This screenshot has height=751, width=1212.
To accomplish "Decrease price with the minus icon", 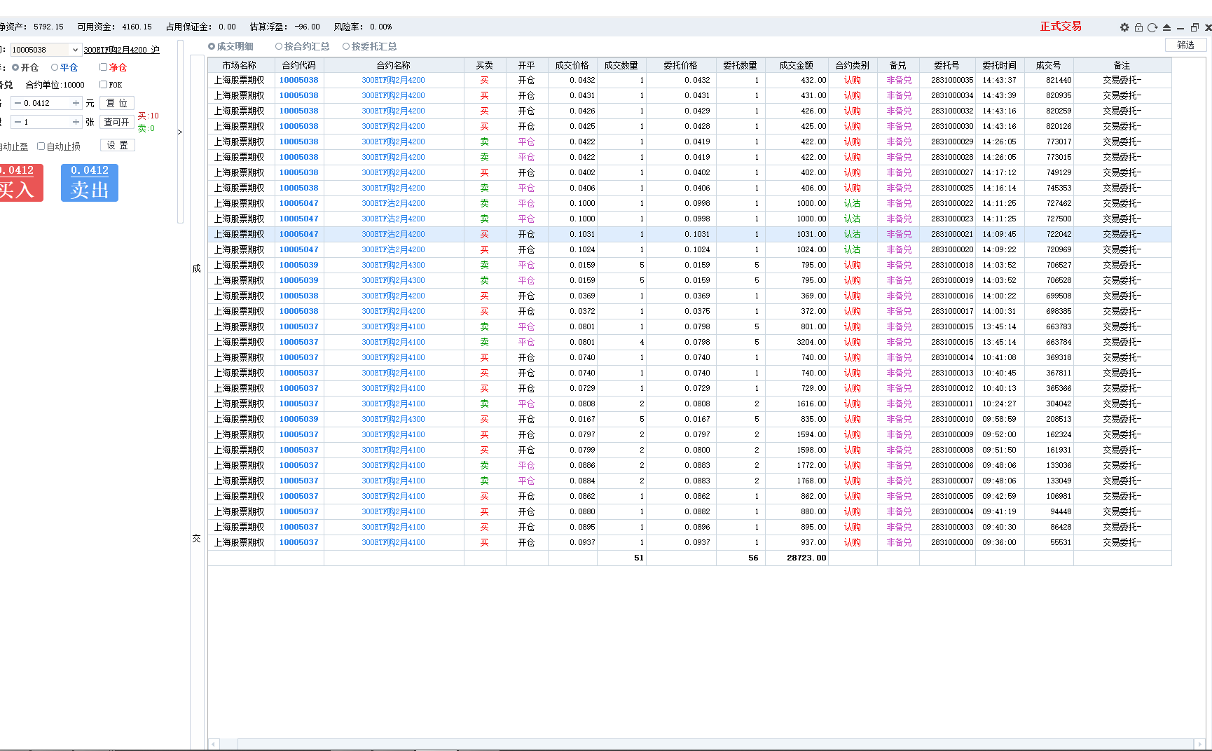I will click(18, 103).
